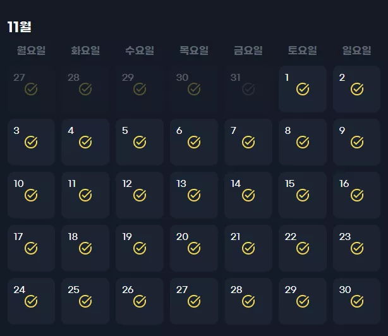Select the day 14 date tile

(x=248, y=195)
